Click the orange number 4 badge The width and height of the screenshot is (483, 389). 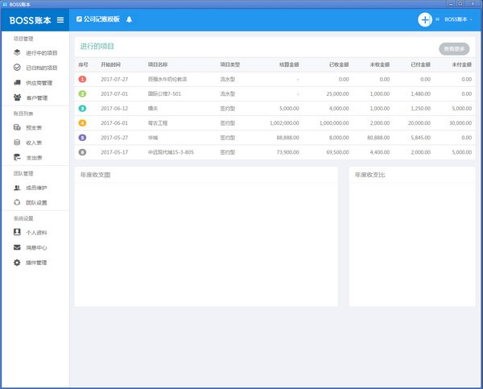82,122
